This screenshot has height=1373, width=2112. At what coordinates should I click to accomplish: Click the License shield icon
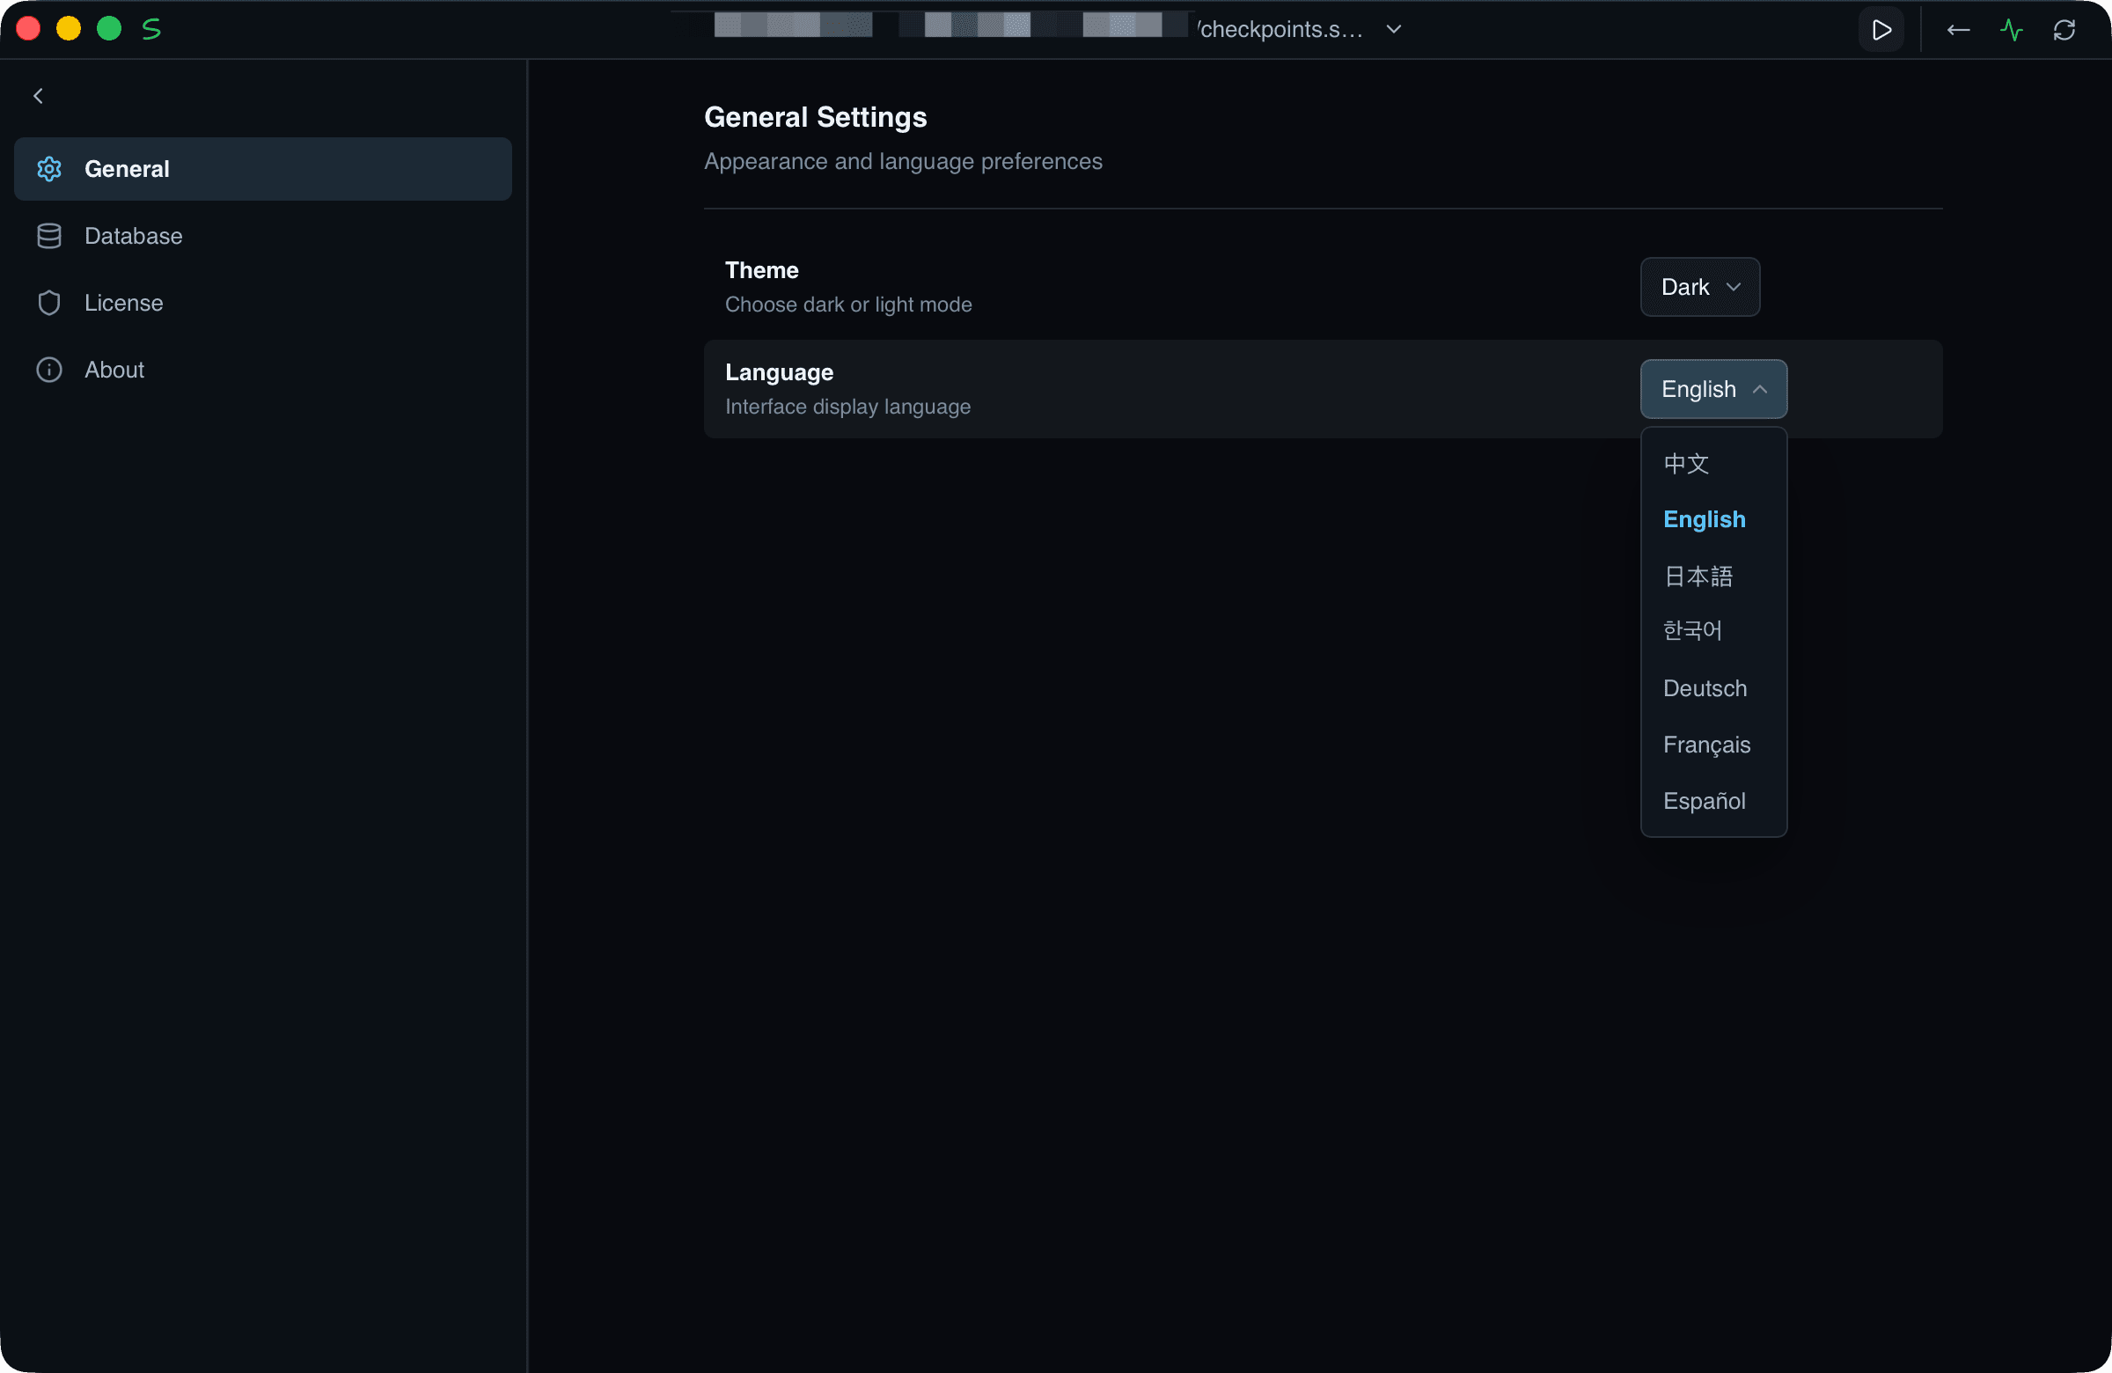[48, 303]
